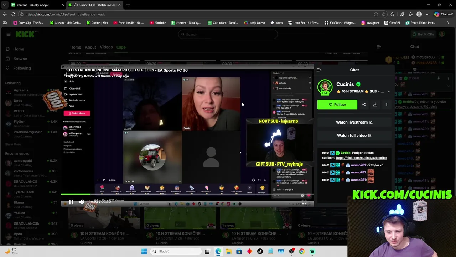
Task: Open Watch full video link
Action: tap(354, 136)
